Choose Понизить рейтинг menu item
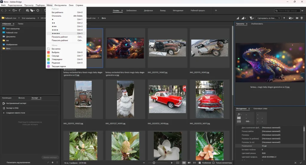The image size is (306, 165). [x=66, y=37]
